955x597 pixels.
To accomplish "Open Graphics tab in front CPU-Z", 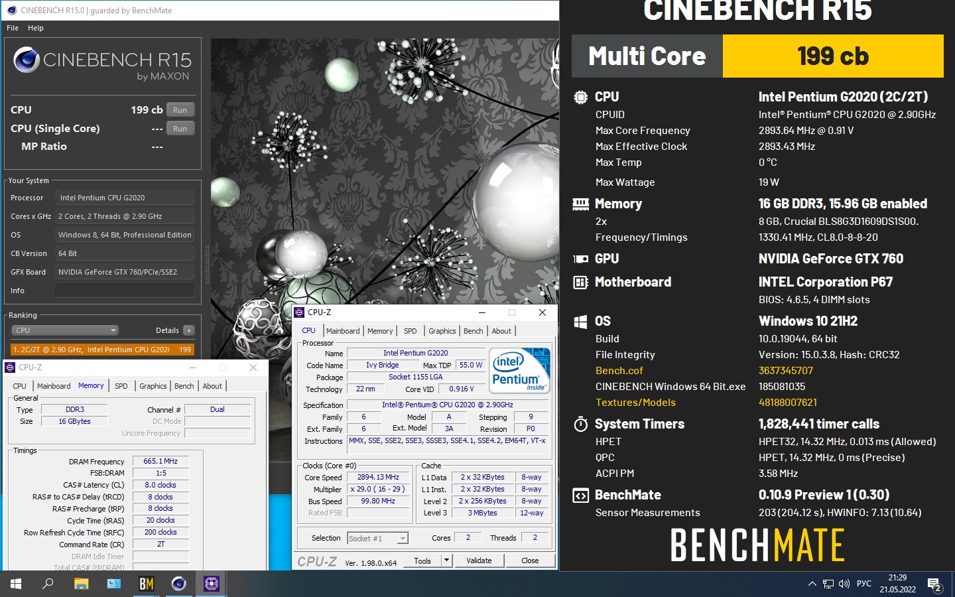I will [442, 331].
